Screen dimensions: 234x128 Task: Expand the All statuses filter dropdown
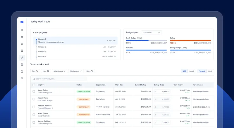(x=59, y=71)
